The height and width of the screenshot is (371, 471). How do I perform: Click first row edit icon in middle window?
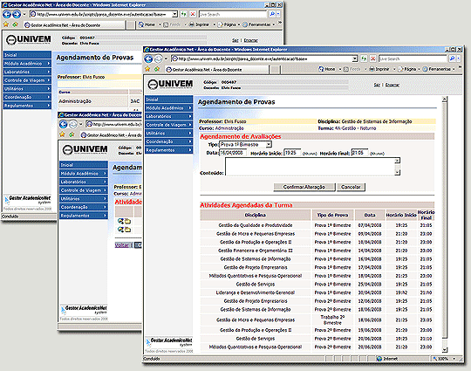pyautogui.click(x=120, y=221)
